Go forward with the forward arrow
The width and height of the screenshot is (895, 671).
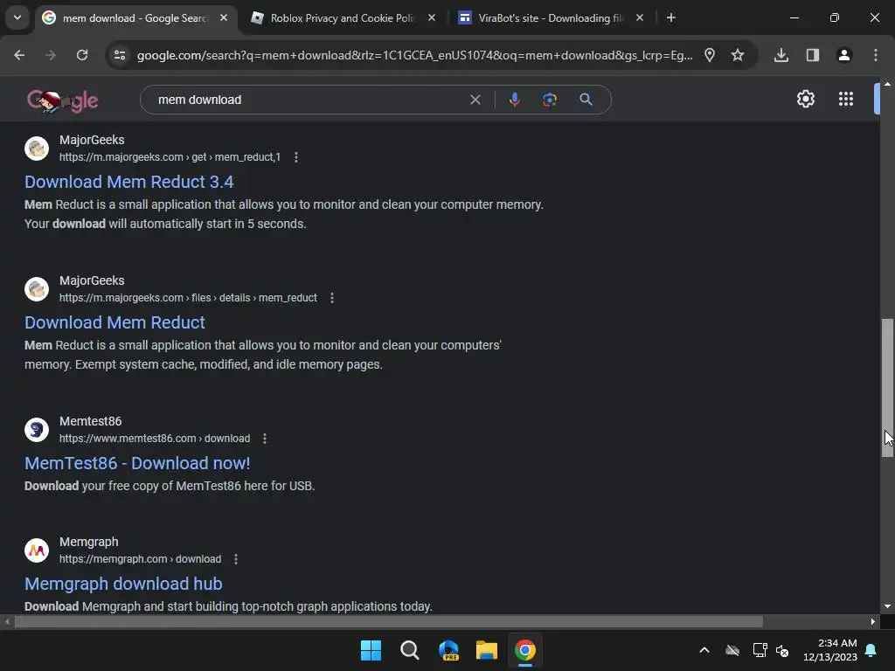click(51, 55)
